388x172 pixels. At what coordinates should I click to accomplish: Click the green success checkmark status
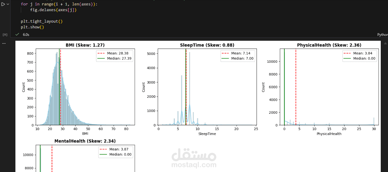17,35
